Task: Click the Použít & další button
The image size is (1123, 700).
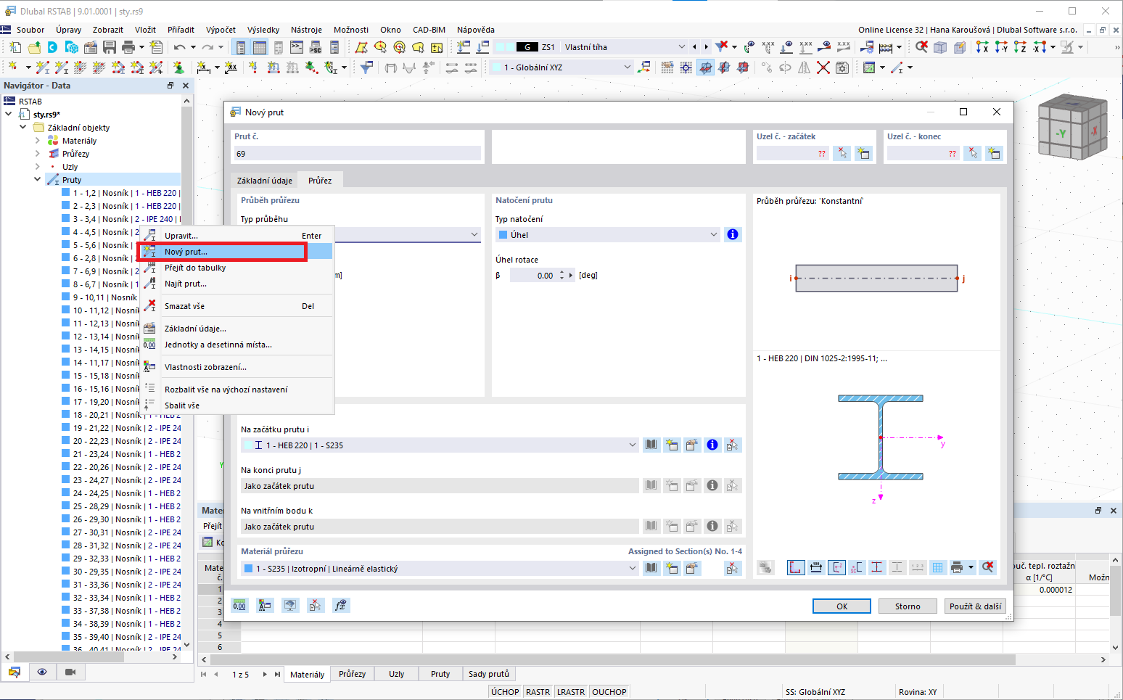Action: point(976,606)
